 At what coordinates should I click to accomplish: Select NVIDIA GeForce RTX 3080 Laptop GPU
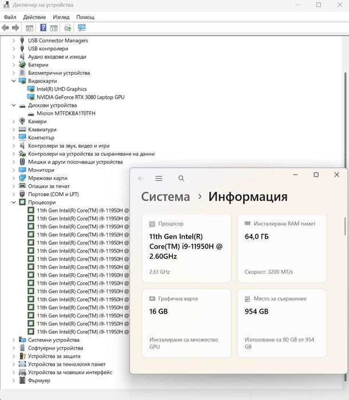pos(81,97)
